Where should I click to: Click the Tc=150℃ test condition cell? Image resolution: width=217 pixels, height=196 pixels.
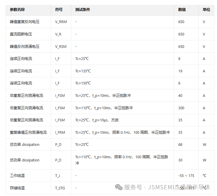83,83
